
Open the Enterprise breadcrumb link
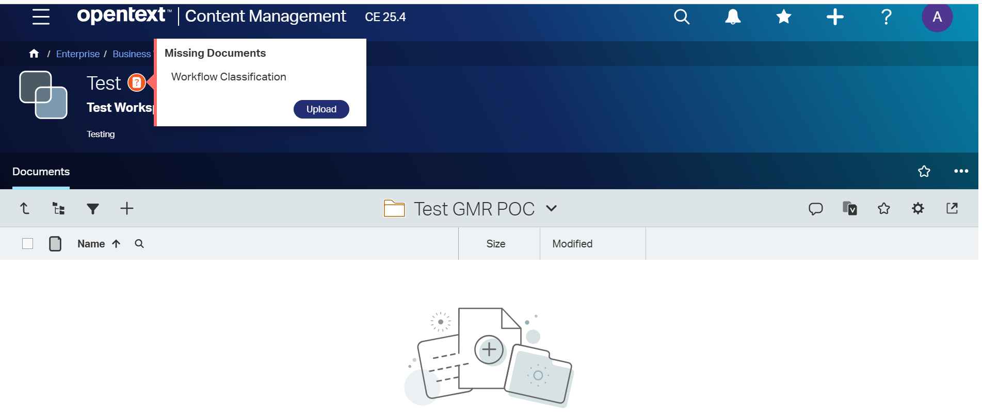[x=78, y=54]
